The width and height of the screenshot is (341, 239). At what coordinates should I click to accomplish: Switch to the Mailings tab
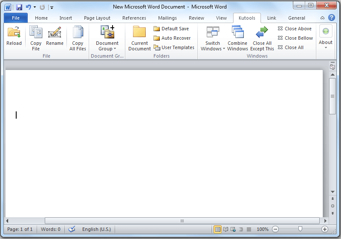click(168, 18)
